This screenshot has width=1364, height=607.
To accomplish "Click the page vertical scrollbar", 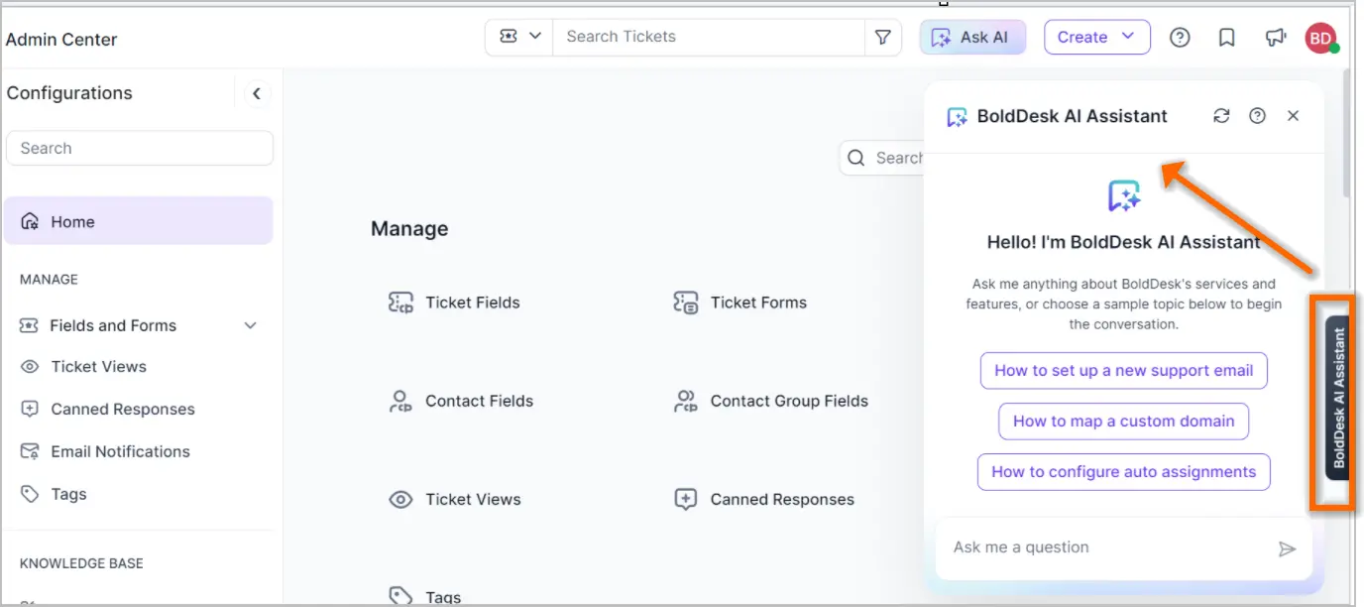I will coord(1345,132).
